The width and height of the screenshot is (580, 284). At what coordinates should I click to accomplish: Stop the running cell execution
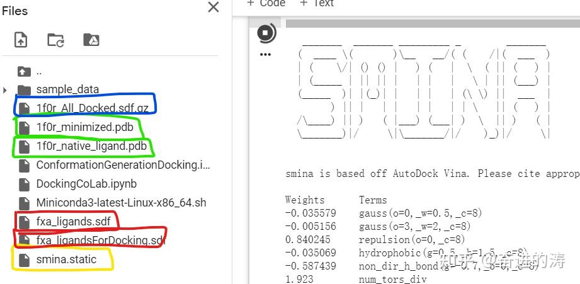coord(265,33)
